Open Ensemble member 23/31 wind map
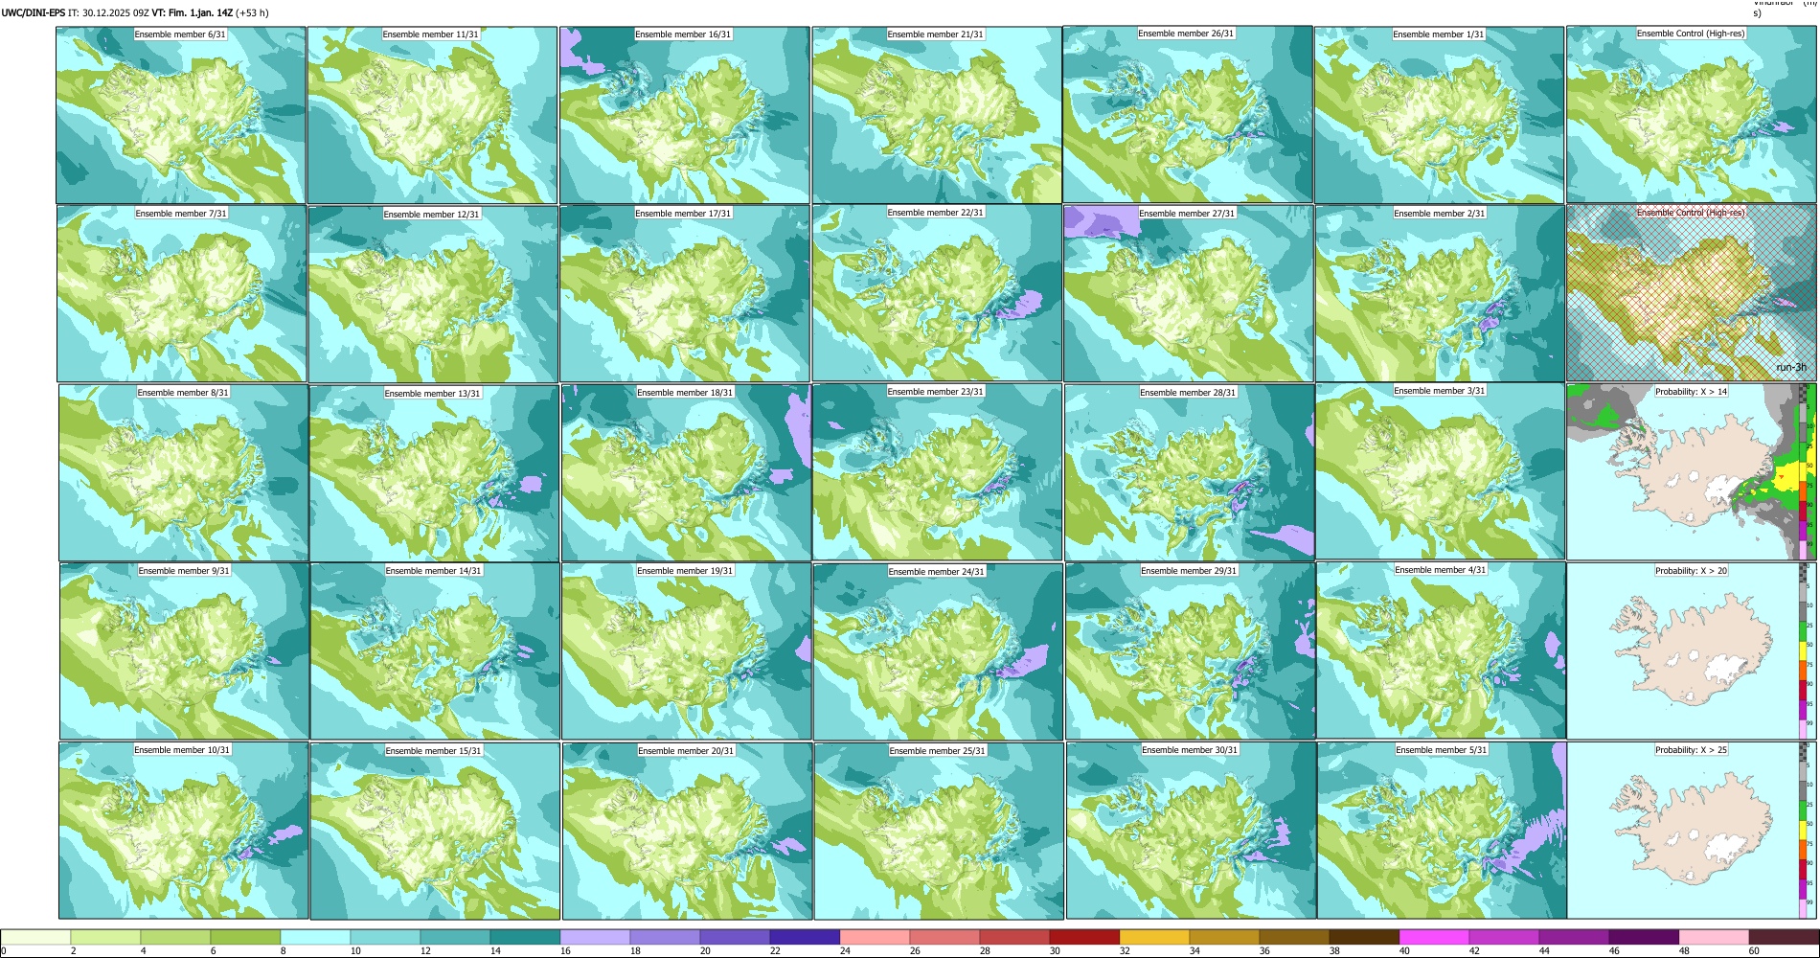 937,472
